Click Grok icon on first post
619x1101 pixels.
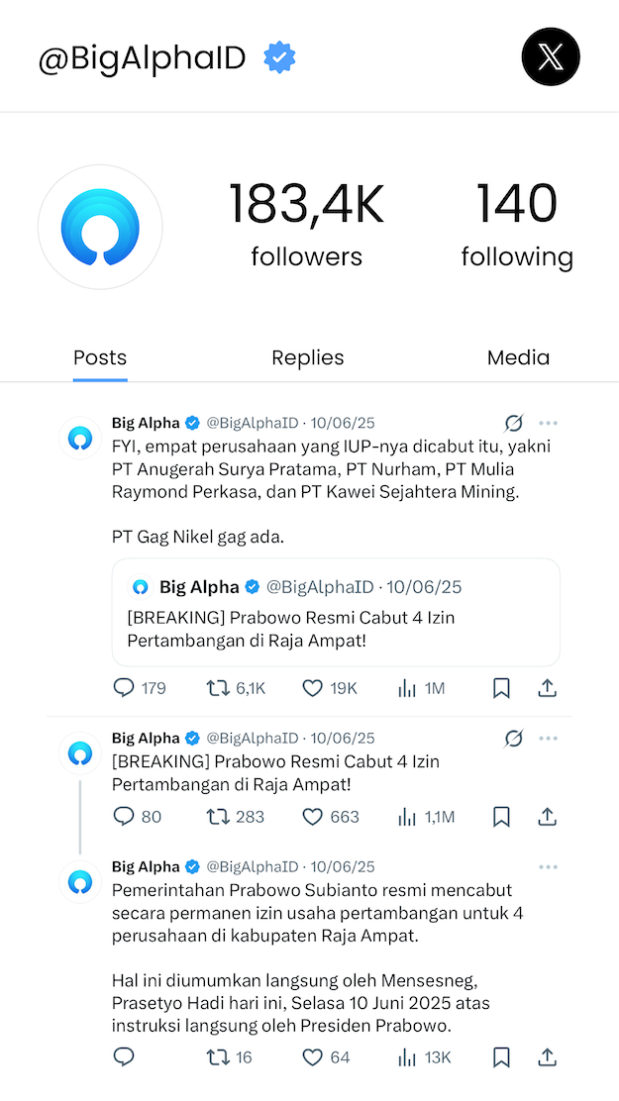tap(513, 424)
